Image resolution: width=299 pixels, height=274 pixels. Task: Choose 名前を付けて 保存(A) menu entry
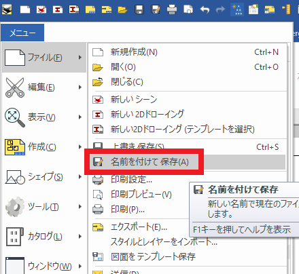point(188,162)
